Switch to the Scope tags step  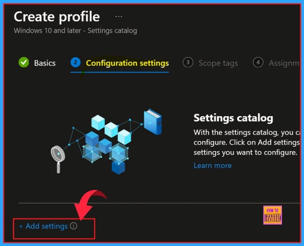coord(218,63)
